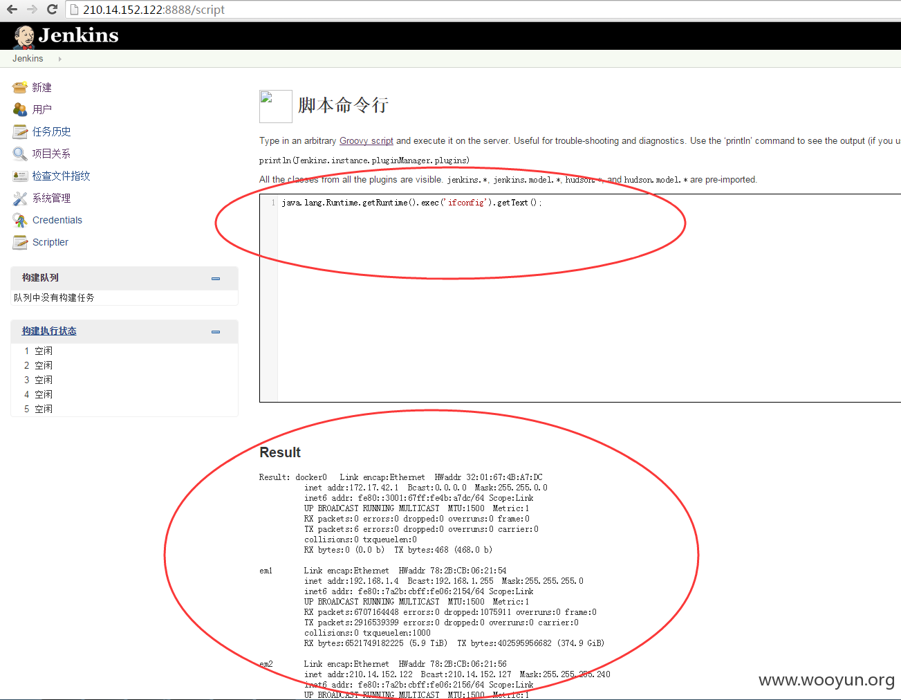Reload the page with refresh icon
This screenshot has width=901, height=700.
(52, 10)
